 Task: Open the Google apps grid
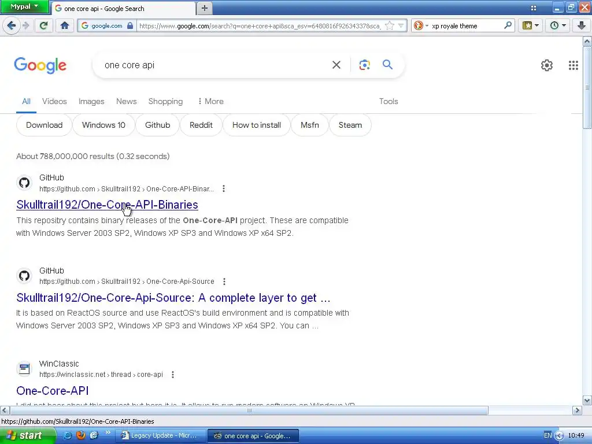click(x=573, y=65)
